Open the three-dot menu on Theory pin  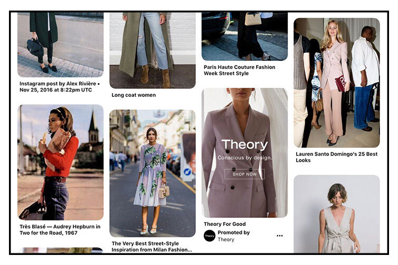click(x=279, y=236)
